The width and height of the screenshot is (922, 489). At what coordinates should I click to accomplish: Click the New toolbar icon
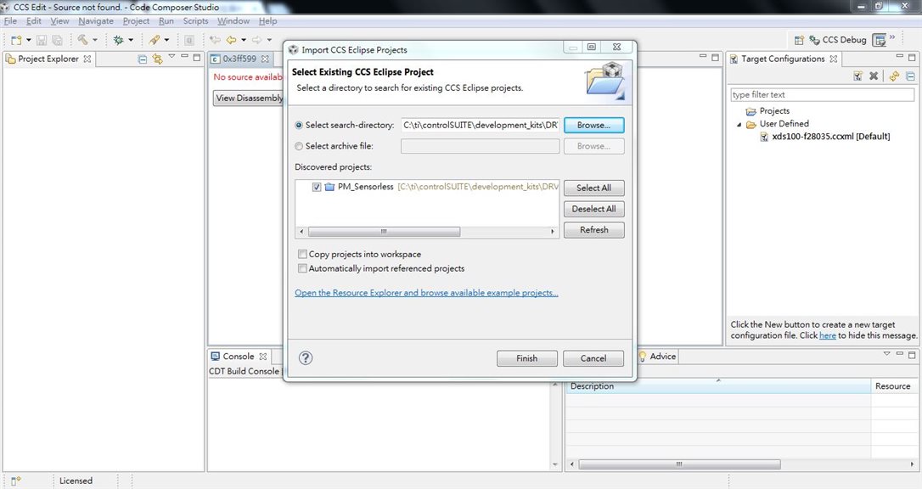(16, 40)
